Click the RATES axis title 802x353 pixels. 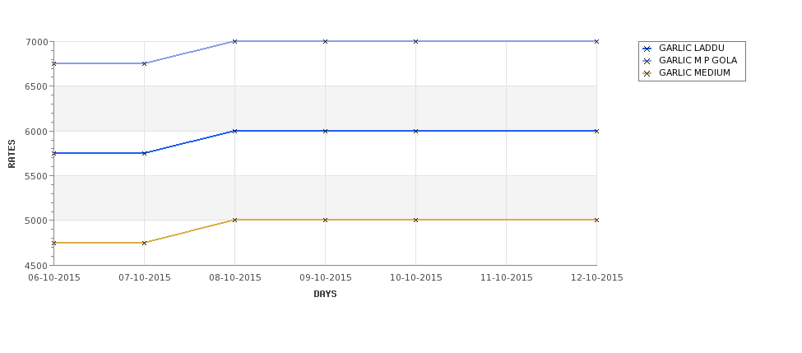(x=12, y=154)
